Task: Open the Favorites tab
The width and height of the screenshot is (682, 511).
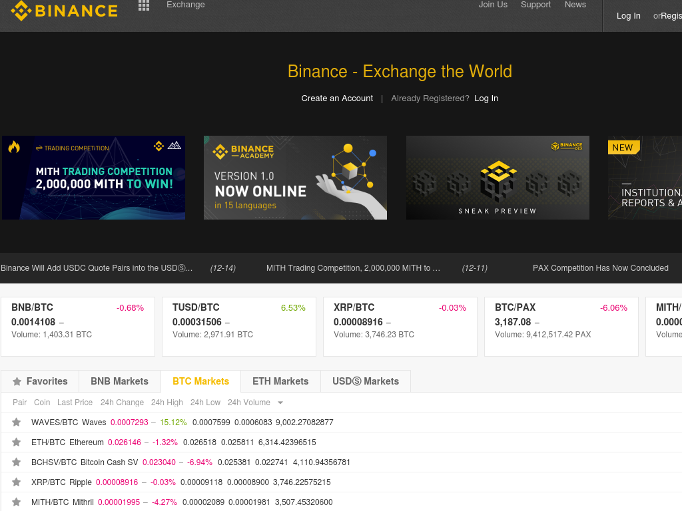Action: tap(40, 381)
